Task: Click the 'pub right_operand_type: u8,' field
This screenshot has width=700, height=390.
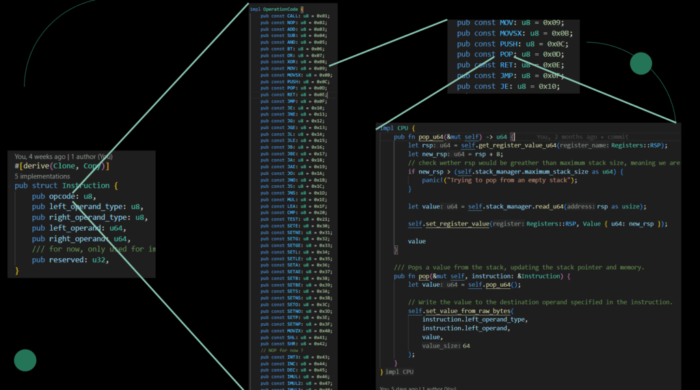Action: tap(90, 217)
